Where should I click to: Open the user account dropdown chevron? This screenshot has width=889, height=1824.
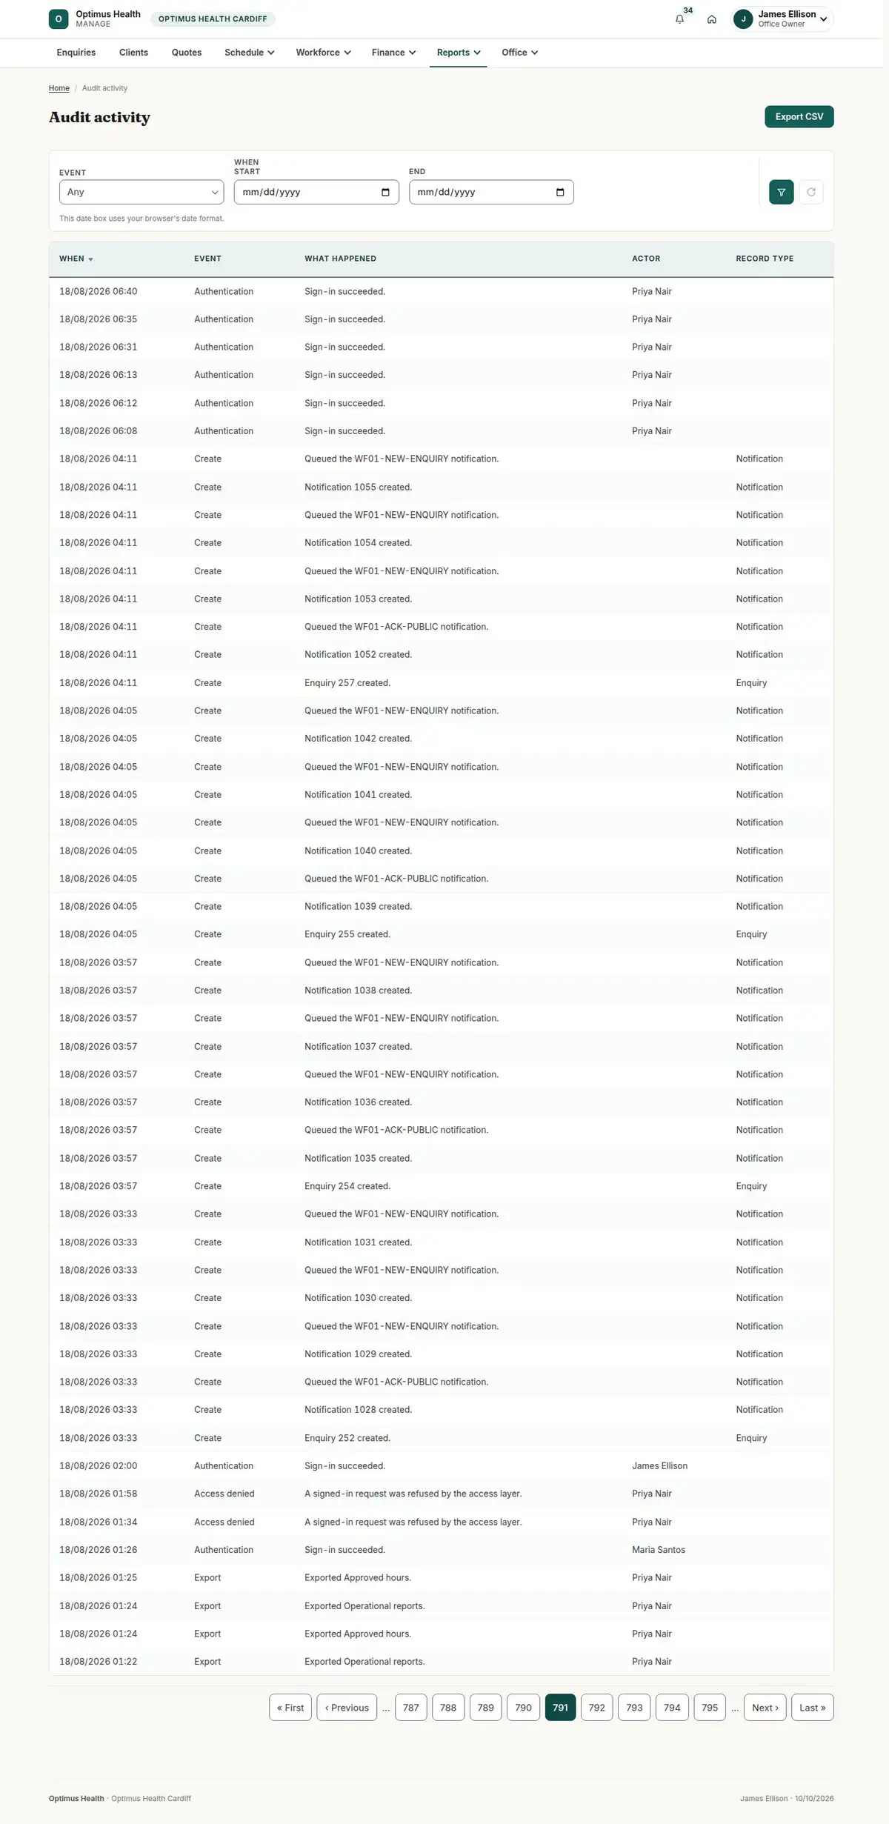point(823,19)
